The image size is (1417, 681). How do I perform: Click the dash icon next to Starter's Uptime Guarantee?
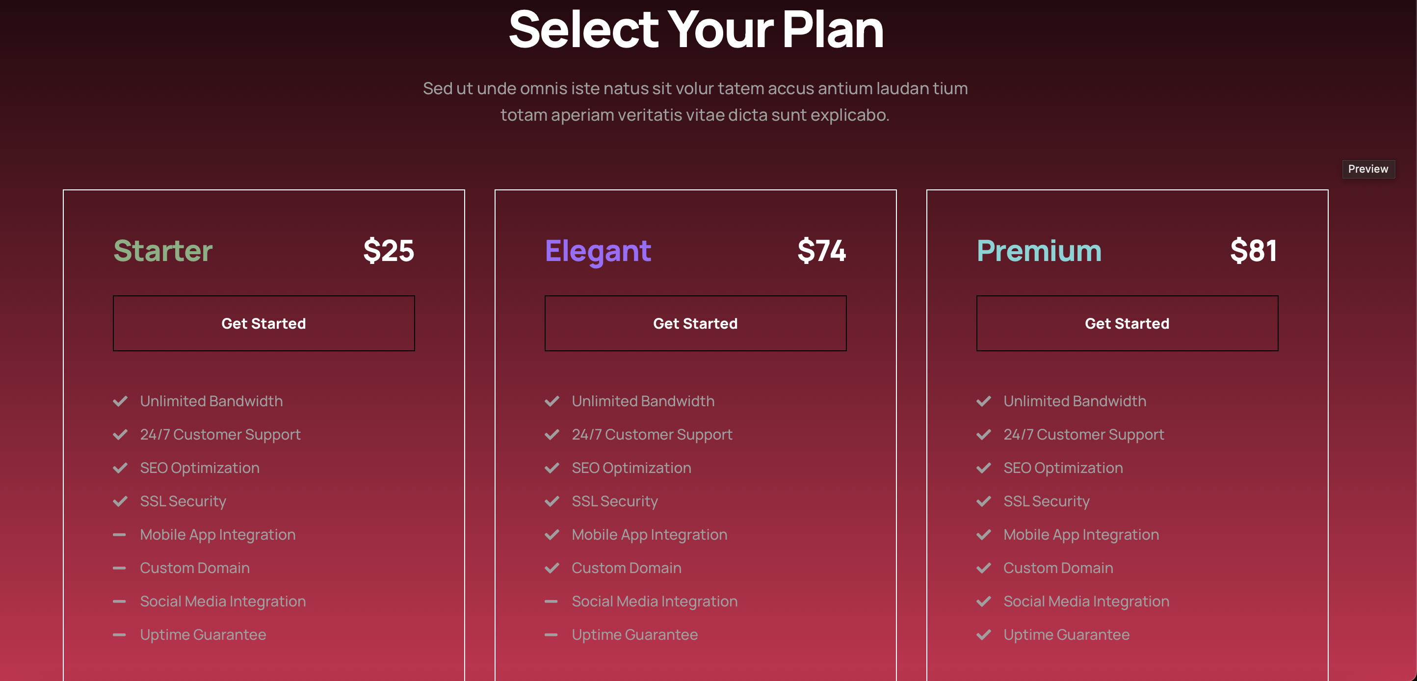pyautogui.click(x=121, y=635)
